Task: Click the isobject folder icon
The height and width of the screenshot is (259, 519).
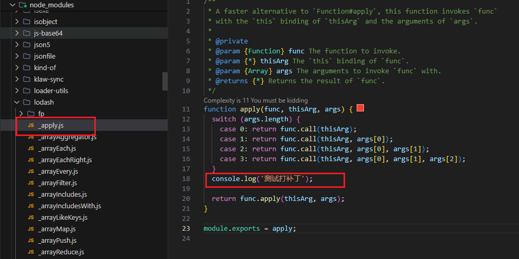Action: coord(27,21)
